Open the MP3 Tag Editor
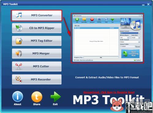 (36, 41)
